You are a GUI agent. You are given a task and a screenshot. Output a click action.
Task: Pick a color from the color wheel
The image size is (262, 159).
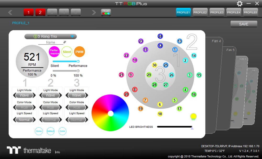pos(110,113)
